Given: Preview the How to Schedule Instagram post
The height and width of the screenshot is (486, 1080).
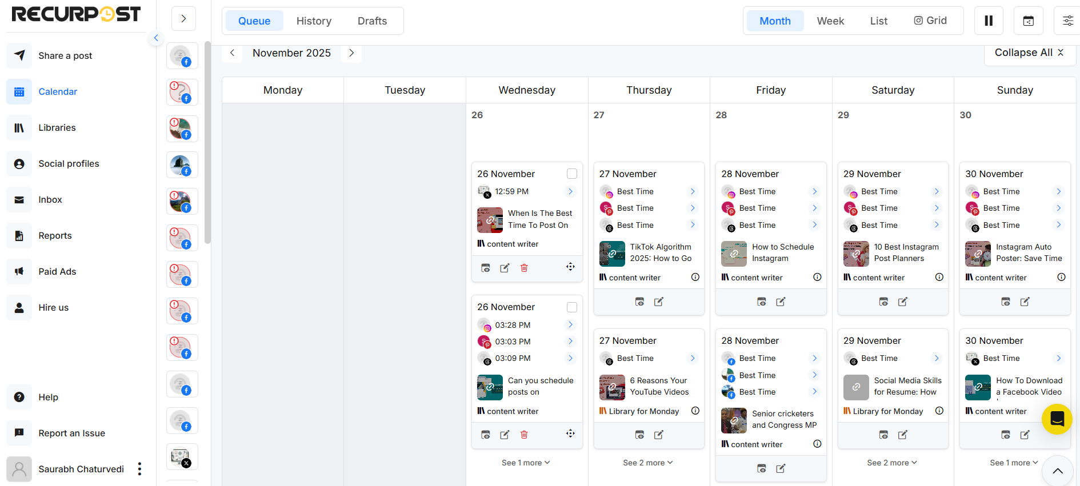Looking at the screenshot, I should point(762,302).
